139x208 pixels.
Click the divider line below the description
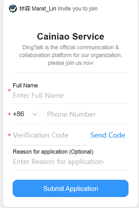click(71, 72)
